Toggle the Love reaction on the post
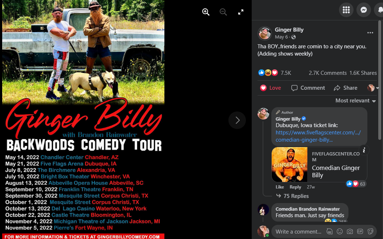 pyautogui.click(x=270, y=88)
